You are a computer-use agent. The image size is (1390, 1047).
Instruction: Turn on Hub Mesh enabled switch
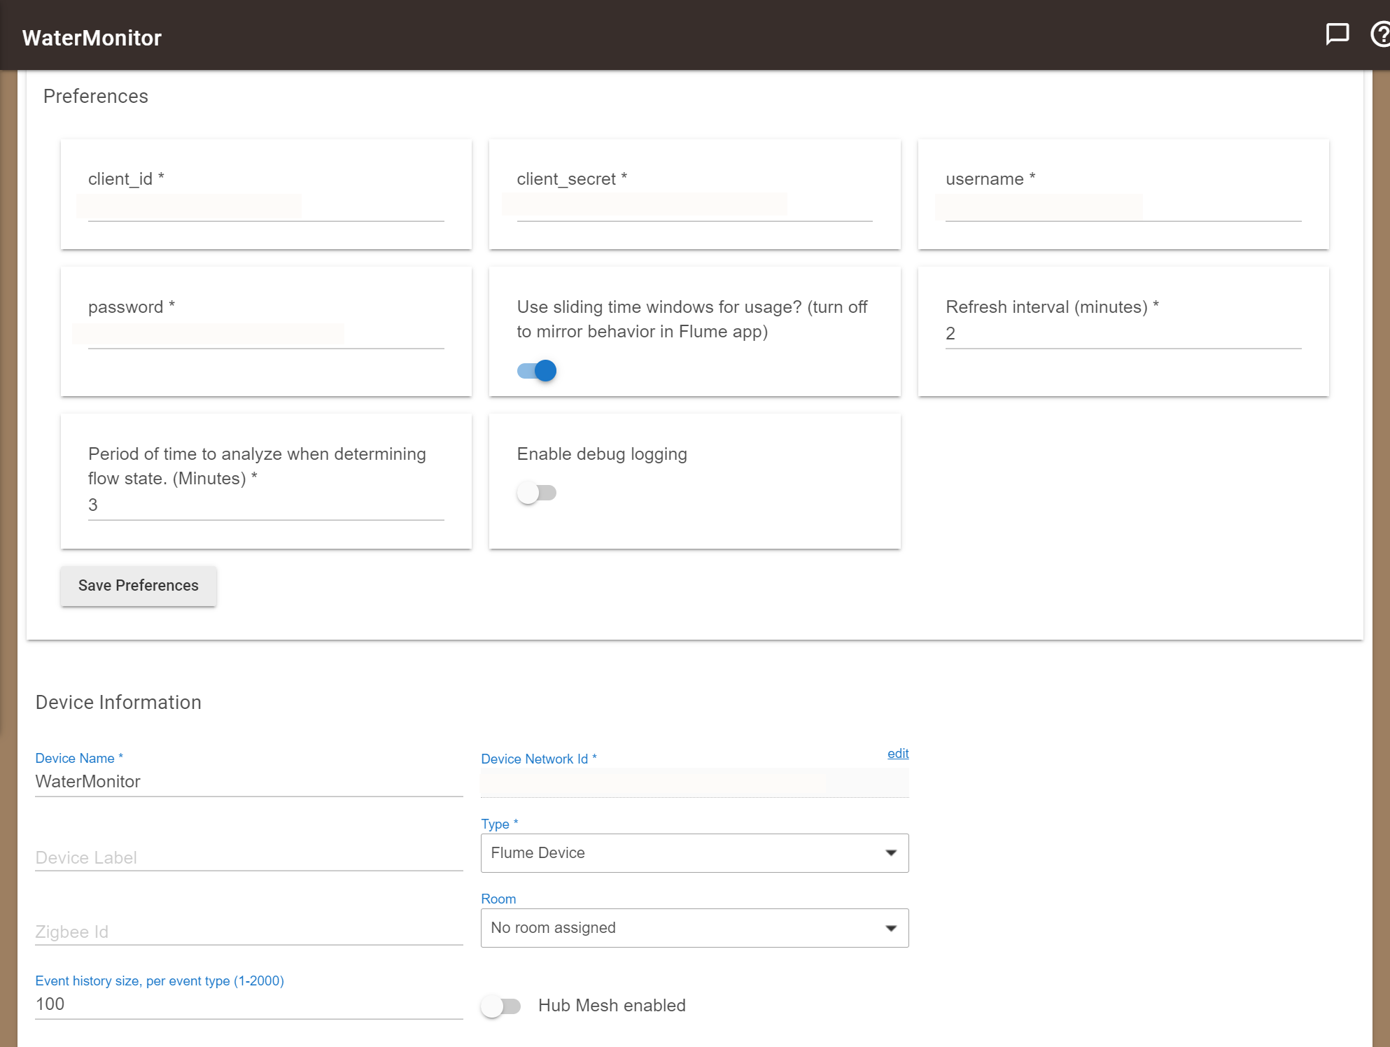pyautogui.click(x=501, y=1006)
